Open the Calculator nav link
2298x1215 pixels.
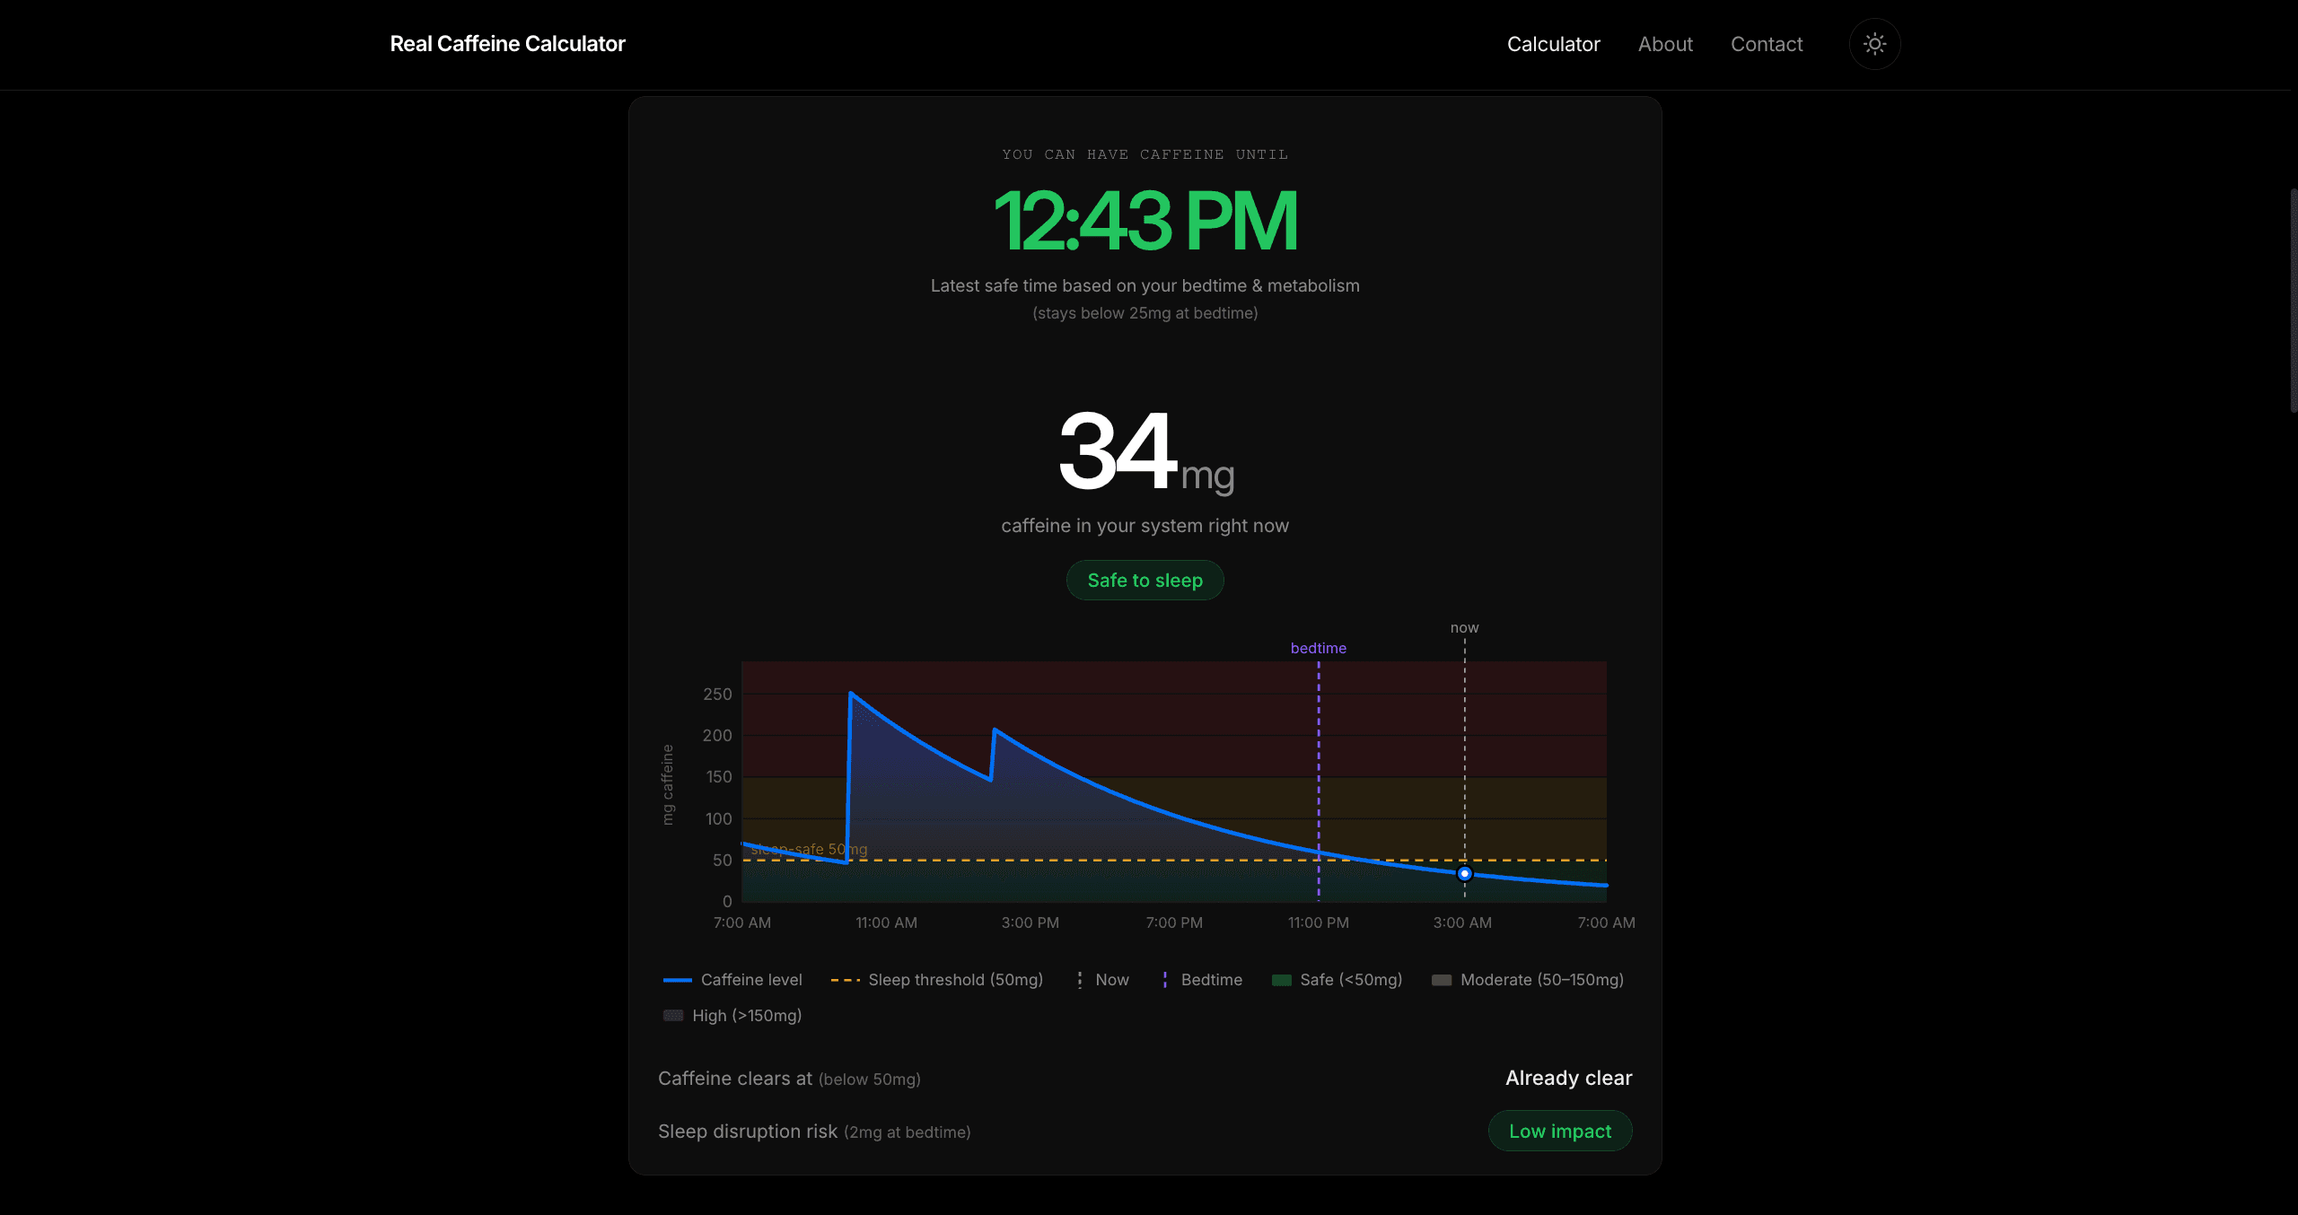1553,44
